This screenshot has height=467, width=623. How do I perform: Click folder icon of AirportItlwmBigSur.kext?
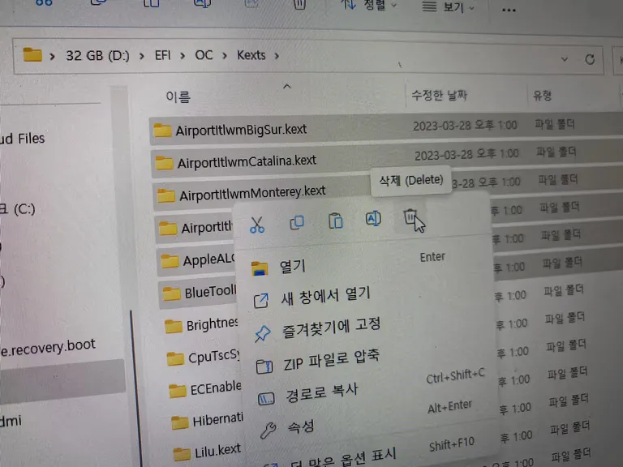[162, 130]
